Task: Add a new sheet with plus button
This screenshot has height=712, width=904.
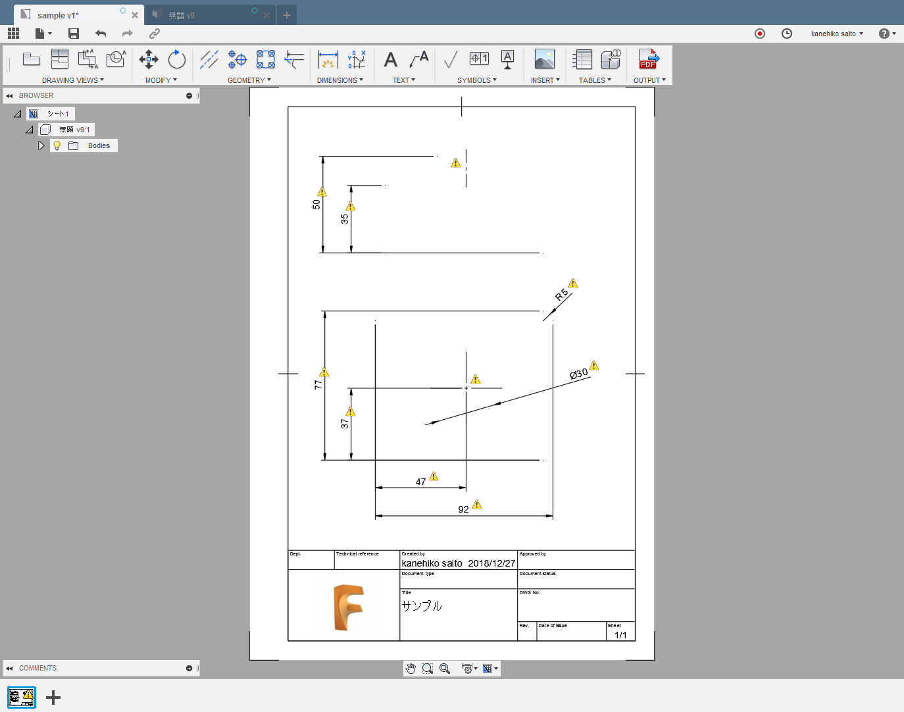Action: point(53,698)
